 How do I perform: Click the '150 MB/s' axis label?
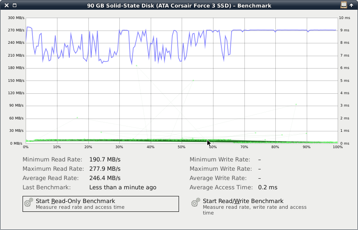pyautogui.click(x=16, y=80)
